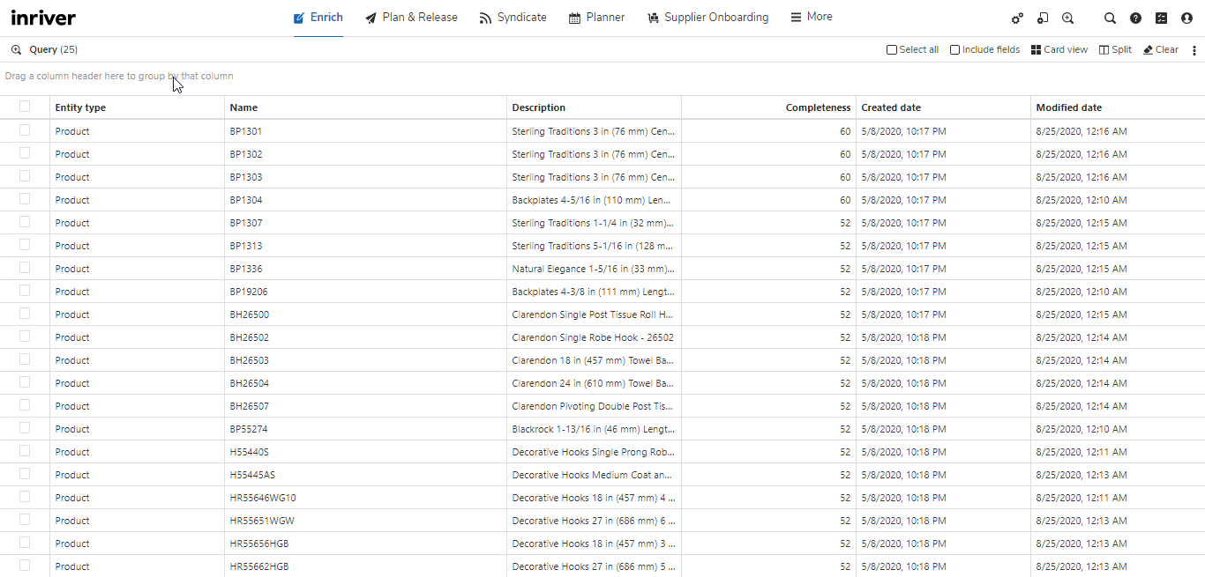The width and height of the screenshot is (1205, 577).
Task: Click the HR55651WGW name cell
Action: click(x=365, y=521)
